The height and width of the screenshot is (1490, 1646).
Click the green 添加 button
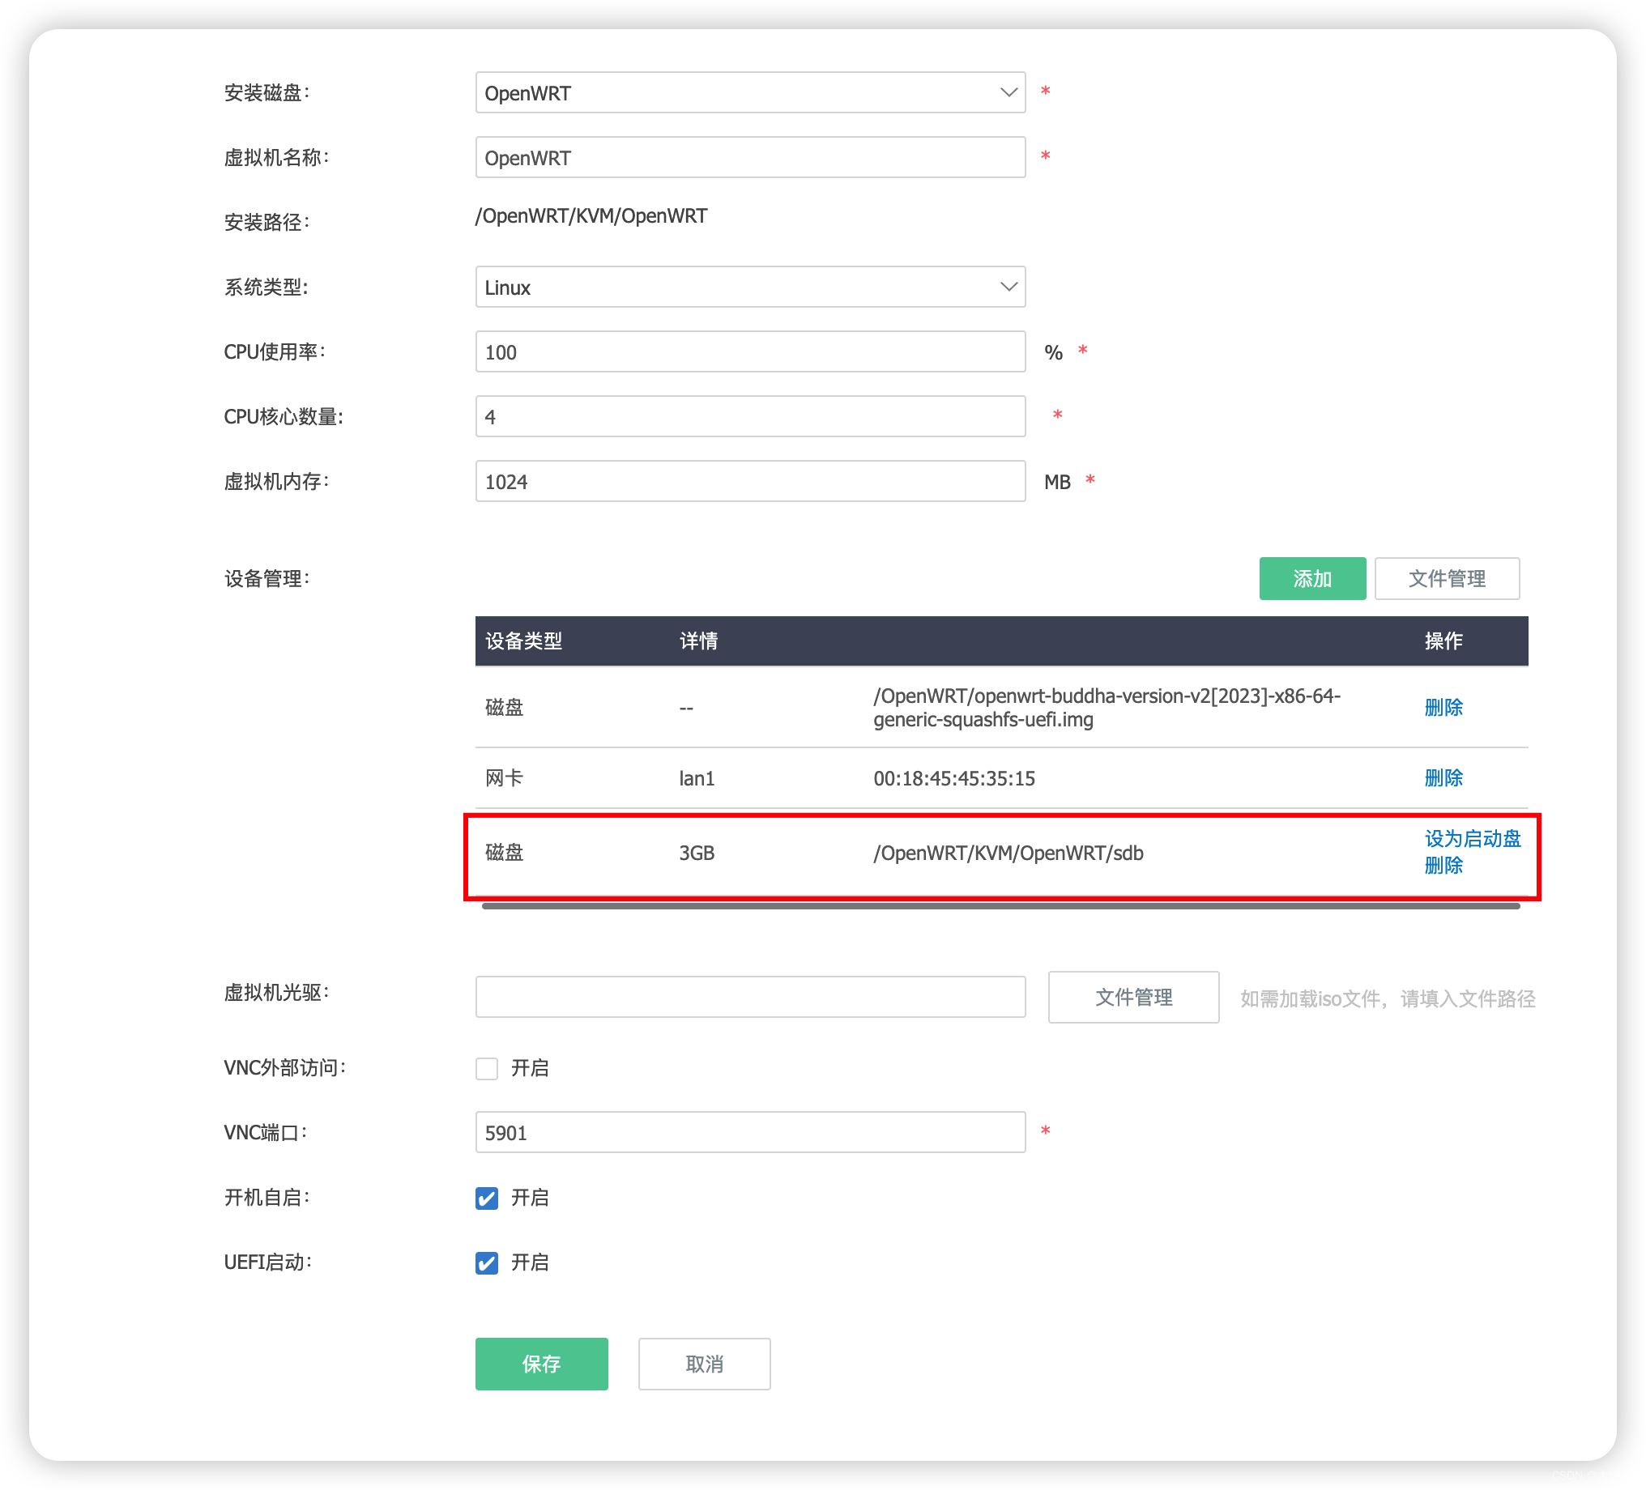pyautogui.click(x=1312, y=577)
